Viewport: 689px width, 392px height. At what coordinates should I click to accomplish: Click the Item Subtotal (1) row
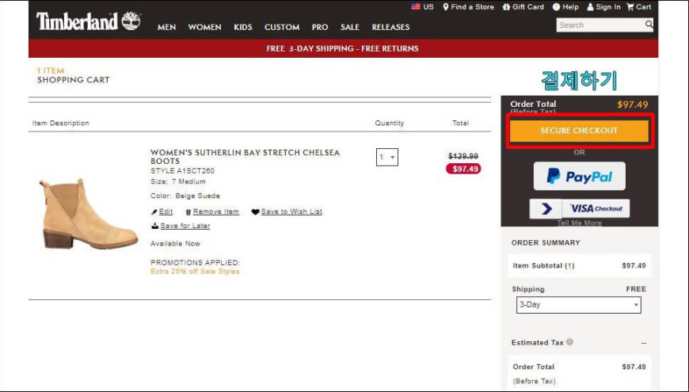coord(579,266)
